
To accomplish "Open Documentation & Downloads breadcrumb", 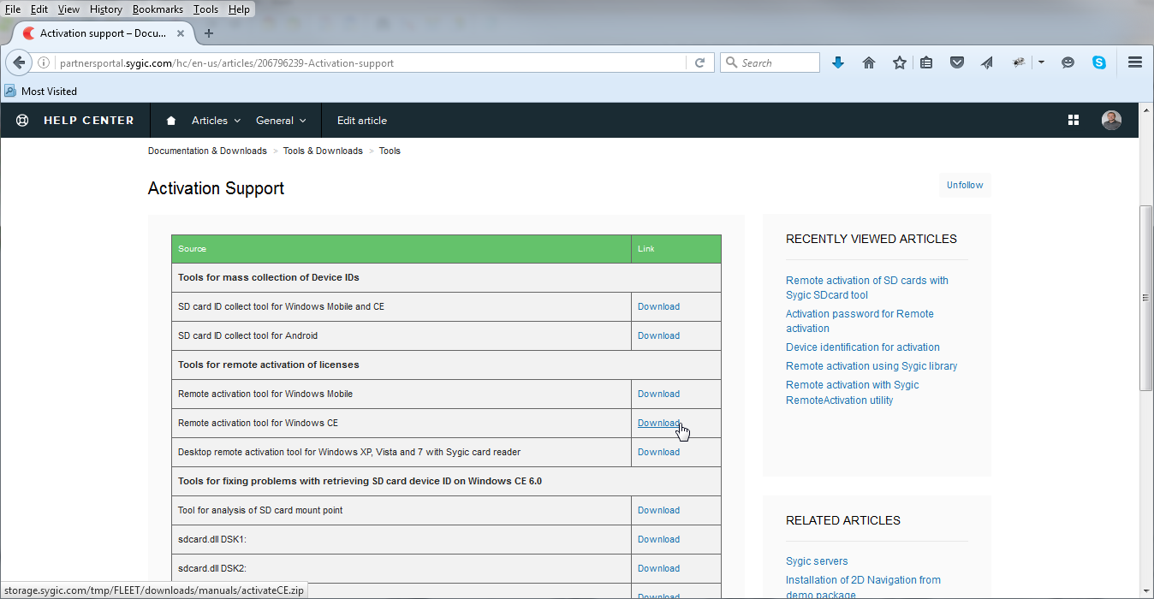I will tap(207, 151).
